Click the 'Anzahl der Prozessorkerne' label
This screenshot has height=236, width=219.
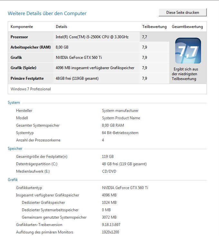tap(38, 140)
